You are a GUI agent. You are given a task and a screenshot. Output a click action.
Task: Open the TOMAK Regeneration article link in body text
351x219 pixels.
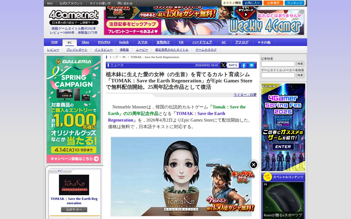coord(166,117)
